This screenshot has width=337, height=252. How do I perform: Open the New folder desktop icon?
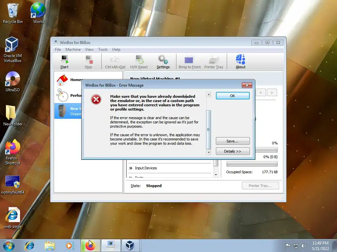[x=13, y=116]
